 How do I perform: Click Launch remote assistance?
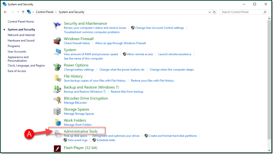click(x=175, y=54)
